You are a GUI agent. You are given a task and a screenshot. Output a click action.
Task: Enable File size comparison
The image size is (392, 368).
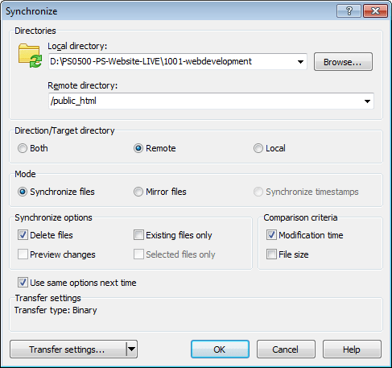tap(271, 254)
